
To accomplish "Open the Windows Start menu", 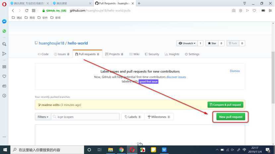I will (x=5, y=150).
